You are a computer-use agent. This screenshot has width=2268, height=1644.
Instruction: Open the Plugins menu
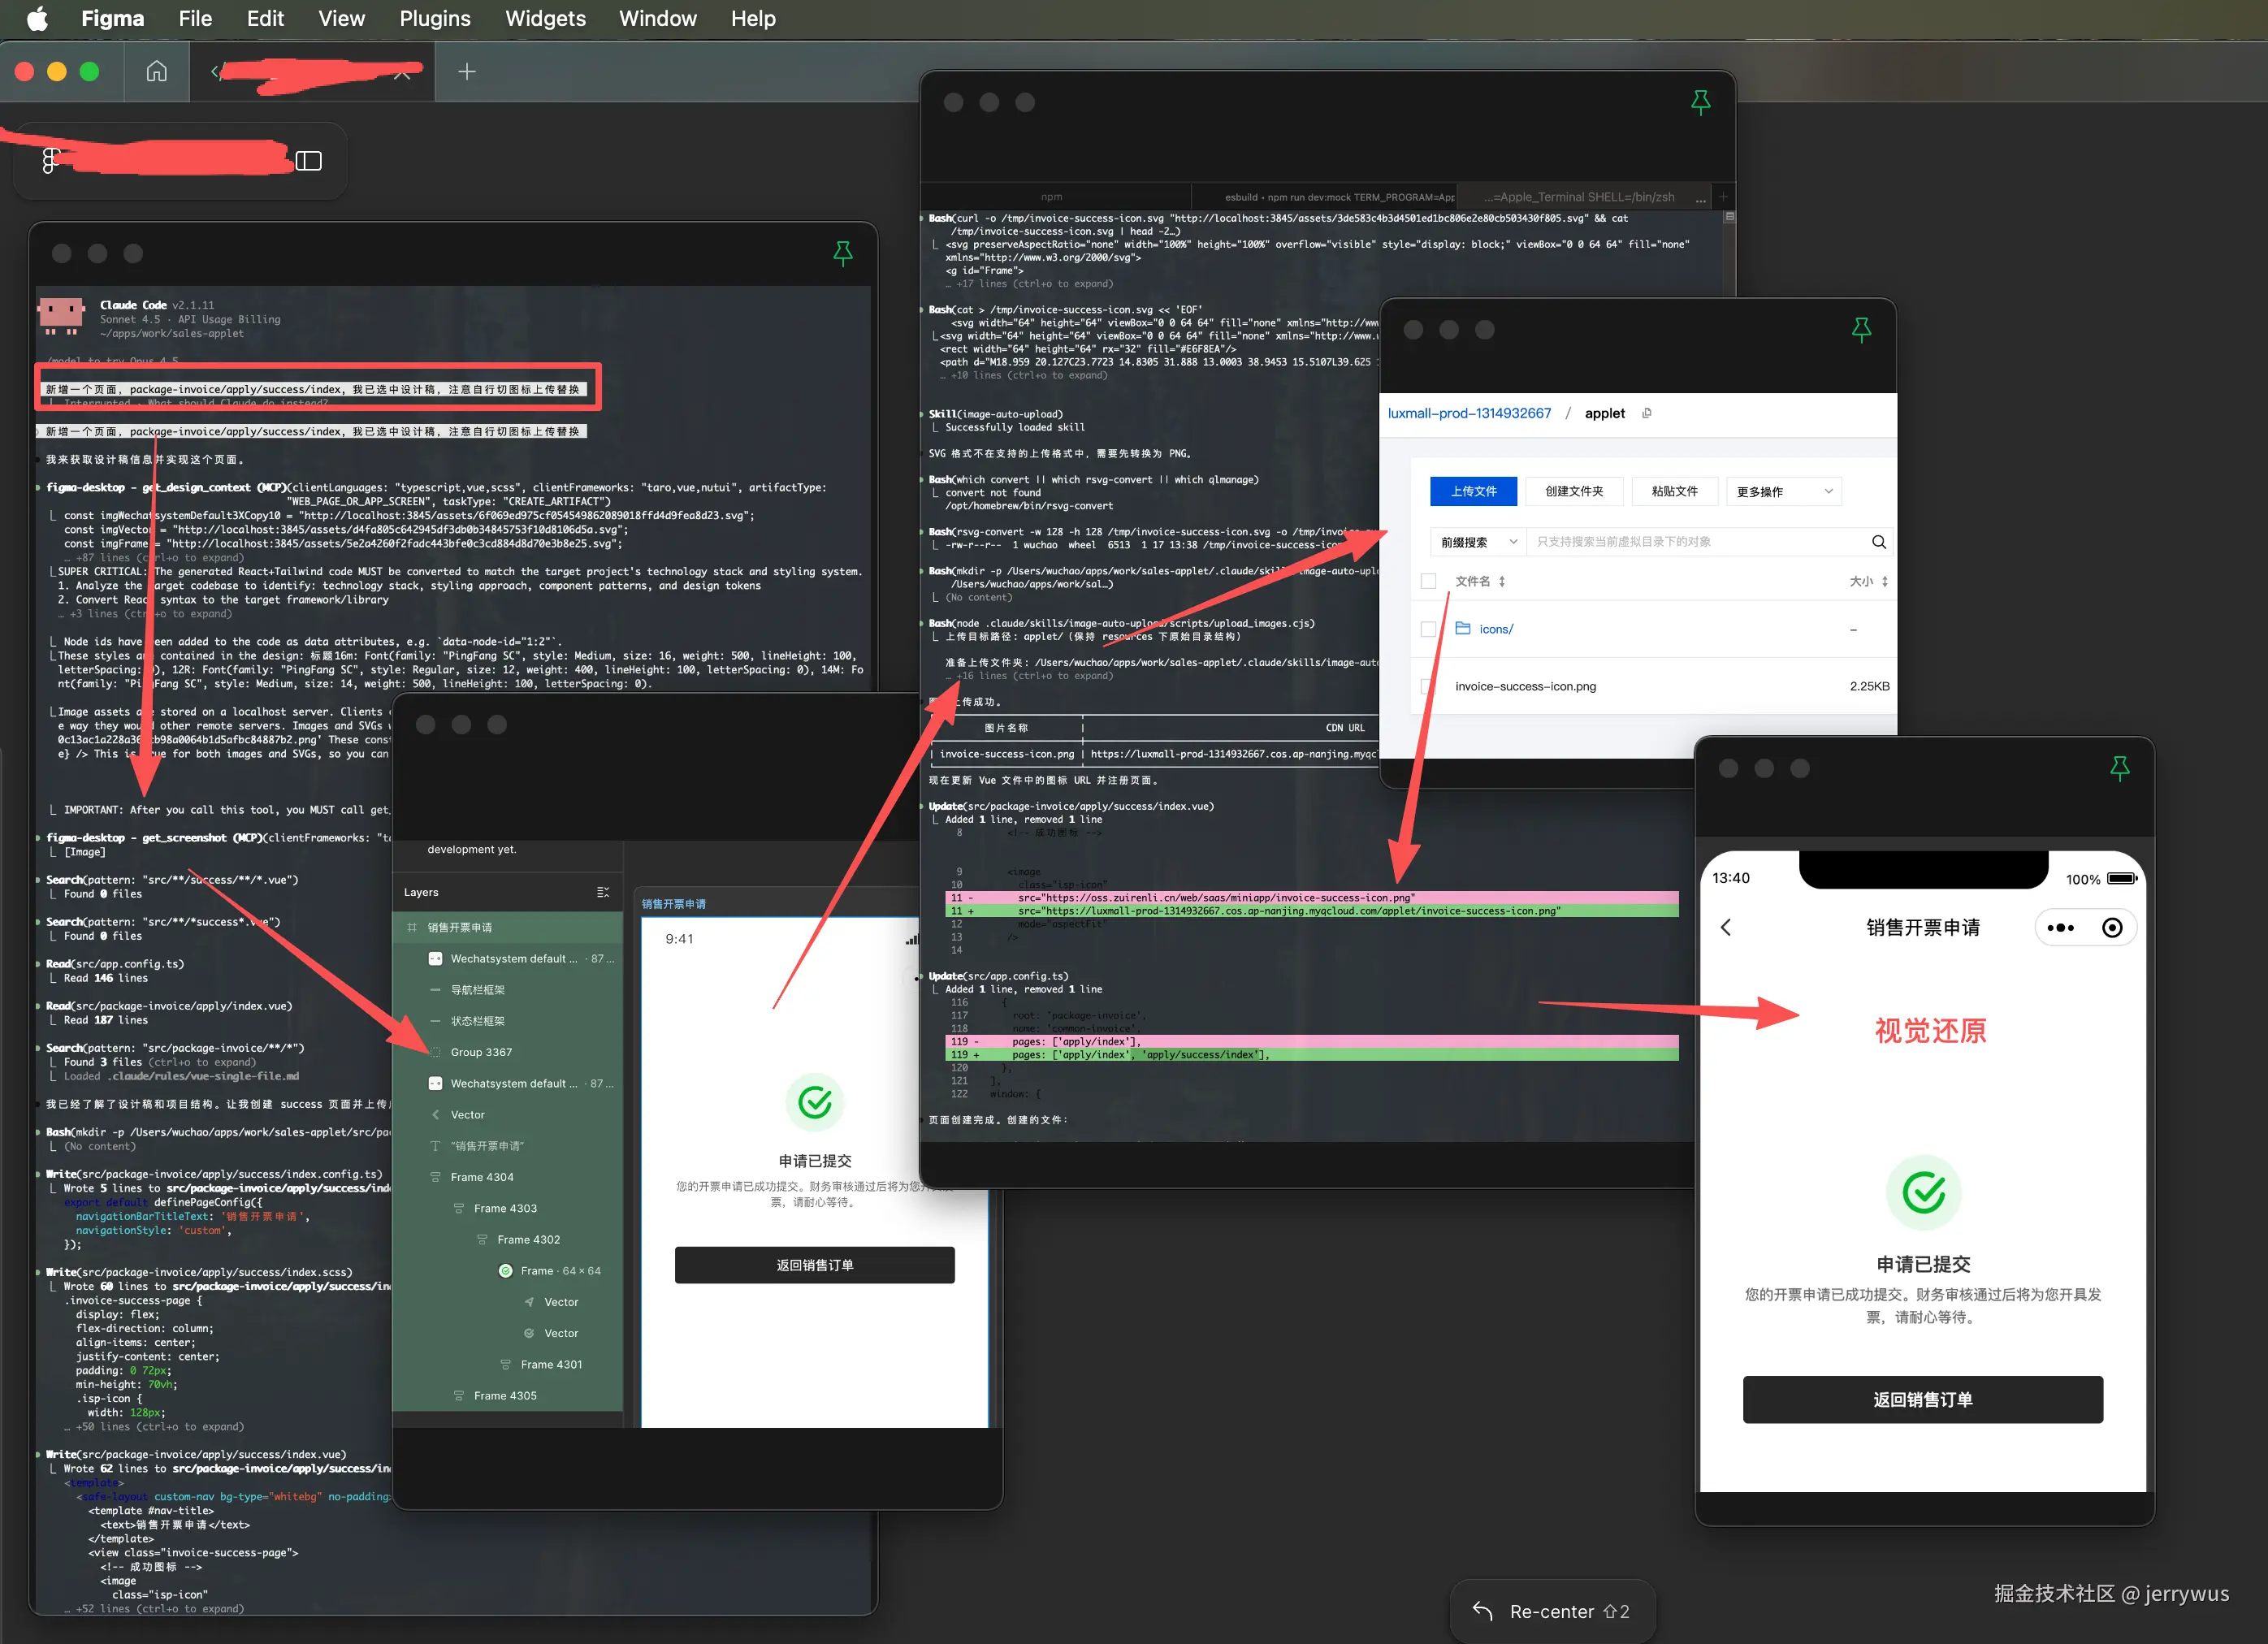click(x=434, y=18)
